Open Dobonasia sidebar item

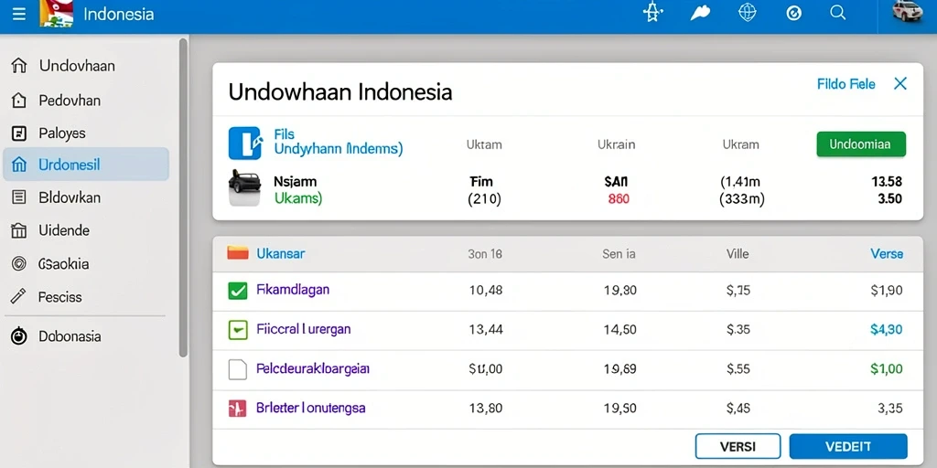[70, 336]
